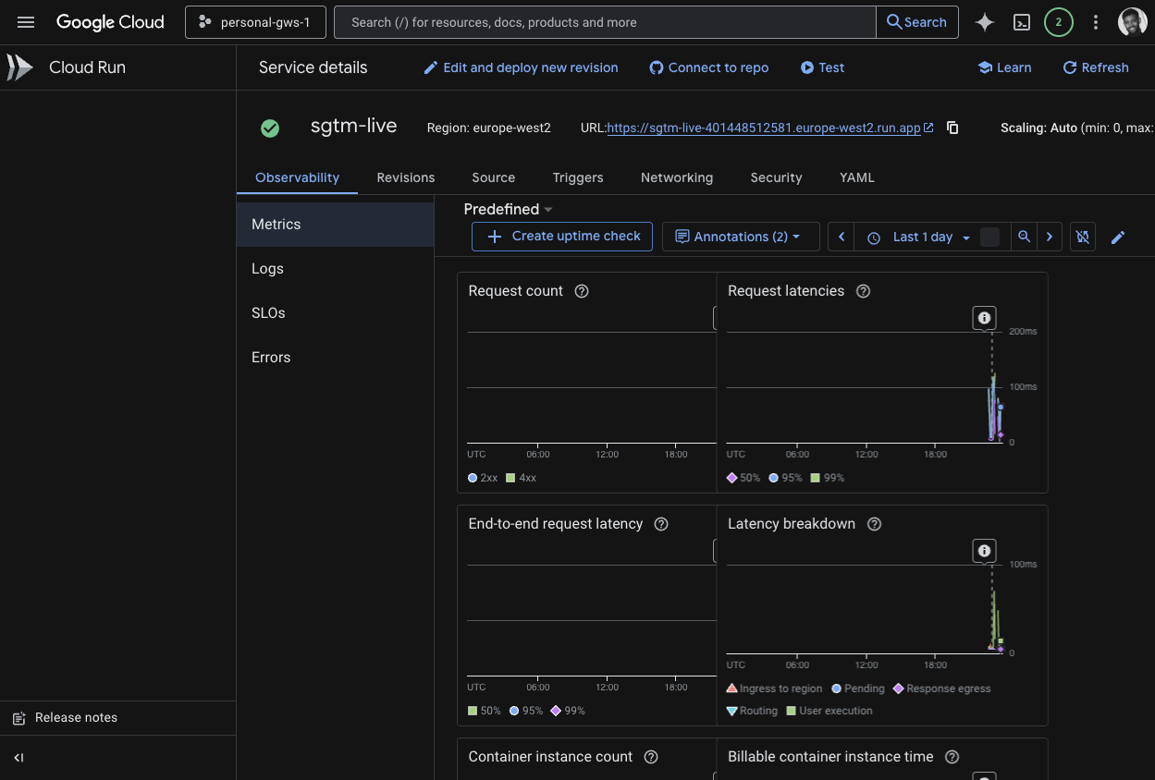Open the Annotations dropdown
The width and height of the screenshot is (1155, 780).
tap(740, 237)
